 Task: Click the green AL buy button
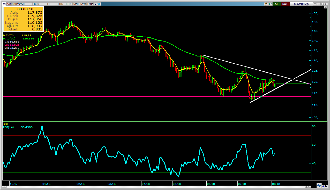(x=277, y=4)
